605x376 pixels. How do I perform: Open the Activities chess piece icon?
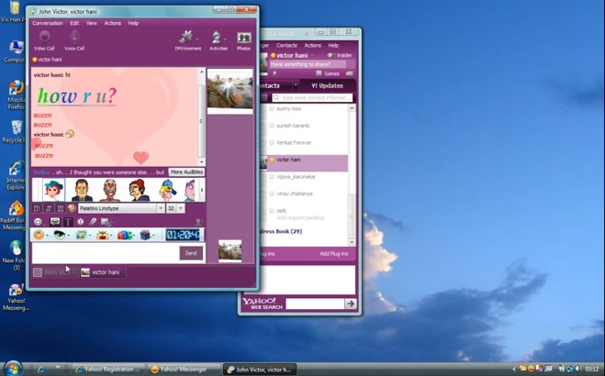pyautogui.click(x=218, y=39)
